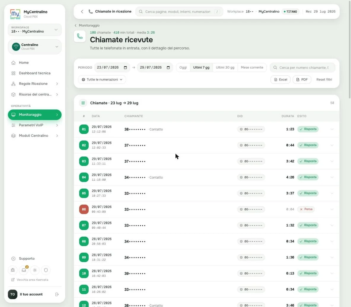This screenshot has width=351, height=307.
Task: Click the 6:13 duration in row 10
Action: coord(290,274)
